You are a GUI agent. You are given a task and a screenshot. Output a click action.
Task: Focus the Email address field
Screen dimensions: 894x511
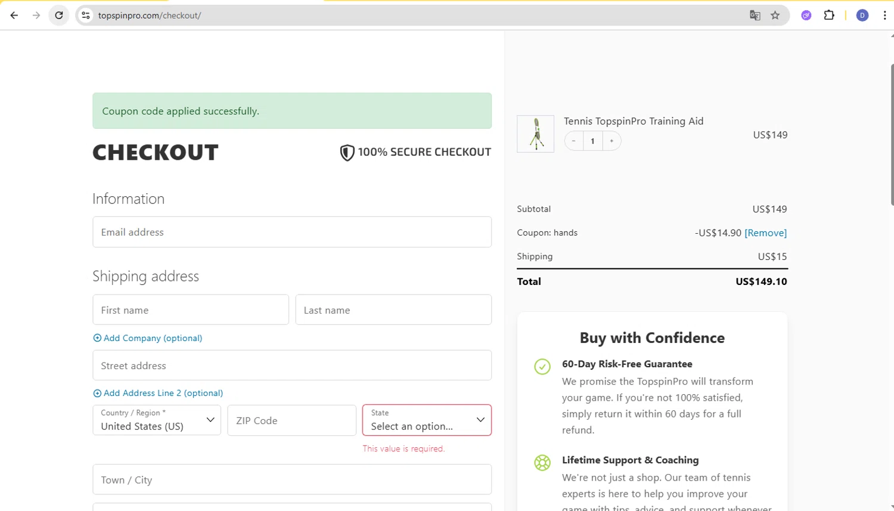coord(292,232)
